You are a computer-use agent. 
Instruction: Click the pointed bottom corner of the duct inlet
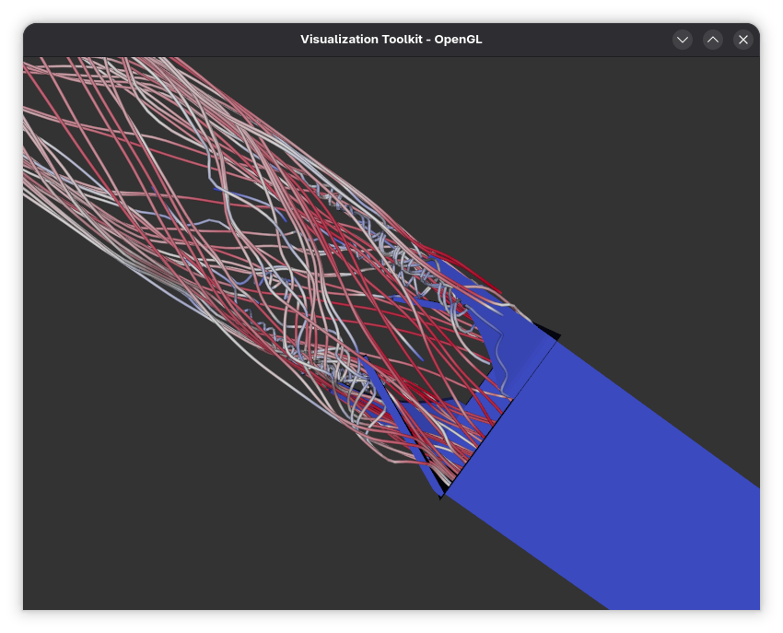pos(441,498)
